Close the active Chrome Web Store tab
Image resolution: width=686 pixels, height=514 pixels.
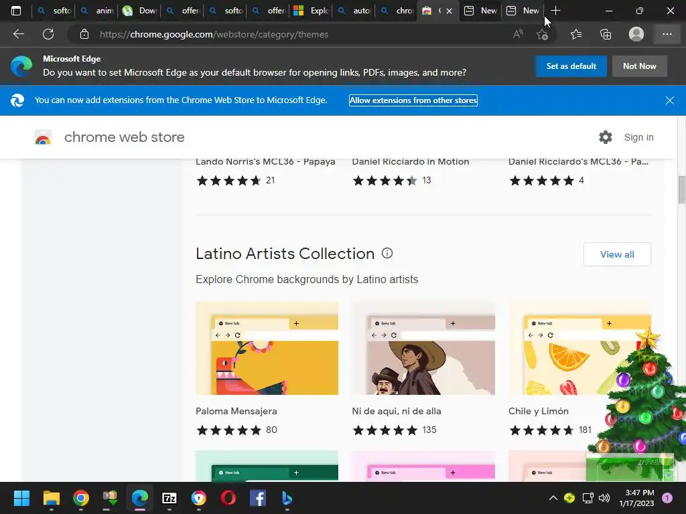click(x=449, y=11)
